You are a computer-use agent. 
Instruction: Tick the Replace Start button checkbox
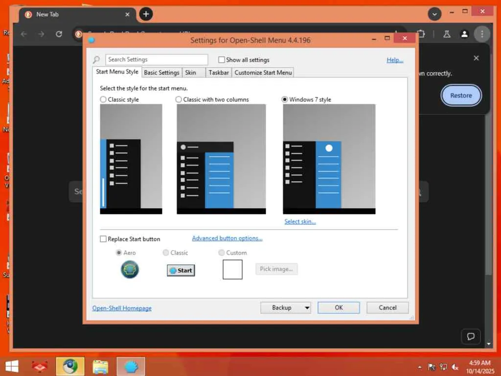[103, 239]
